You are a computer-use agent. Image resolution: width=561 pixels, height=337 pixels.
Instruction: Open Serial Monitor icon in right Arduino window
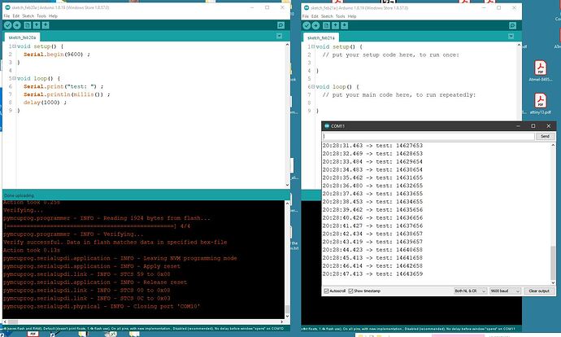coord(513,25)
